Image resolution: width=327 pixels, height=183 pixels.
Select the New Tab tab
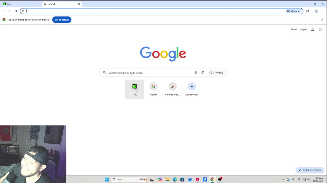[x=61, y=4]
